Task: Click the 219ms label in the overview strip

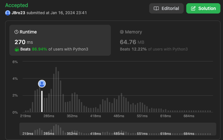Action: [x=28, y=134]
